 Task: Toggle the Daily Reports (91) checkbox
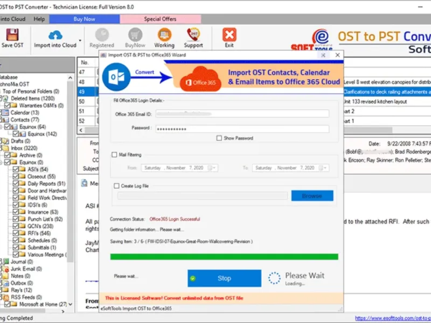[x=16, y=184]
